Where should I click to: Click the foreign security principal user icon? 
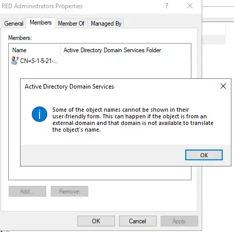[x=15, y=60]
